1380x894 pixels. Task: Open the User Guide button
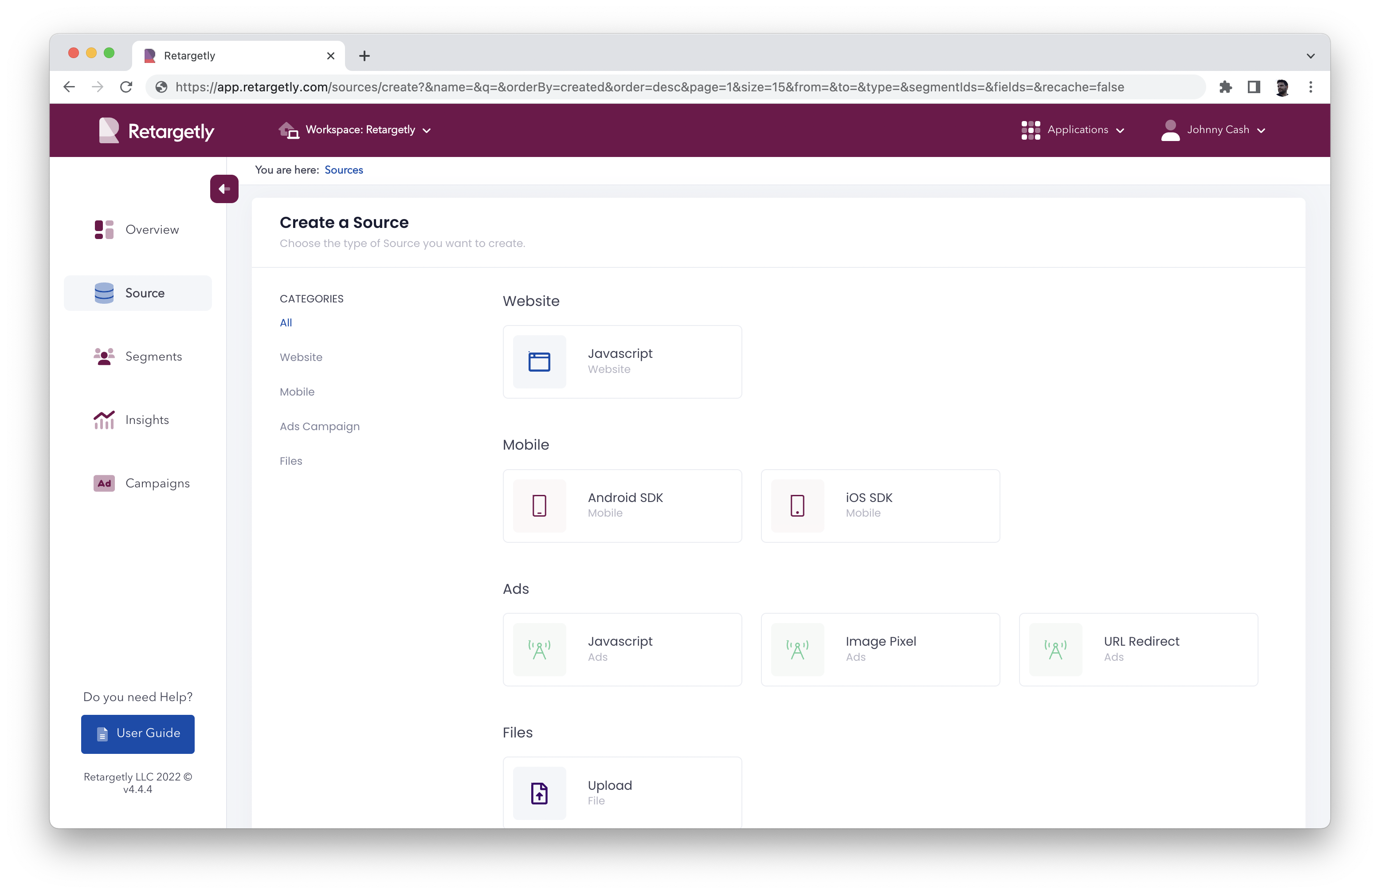pos(138,733)
